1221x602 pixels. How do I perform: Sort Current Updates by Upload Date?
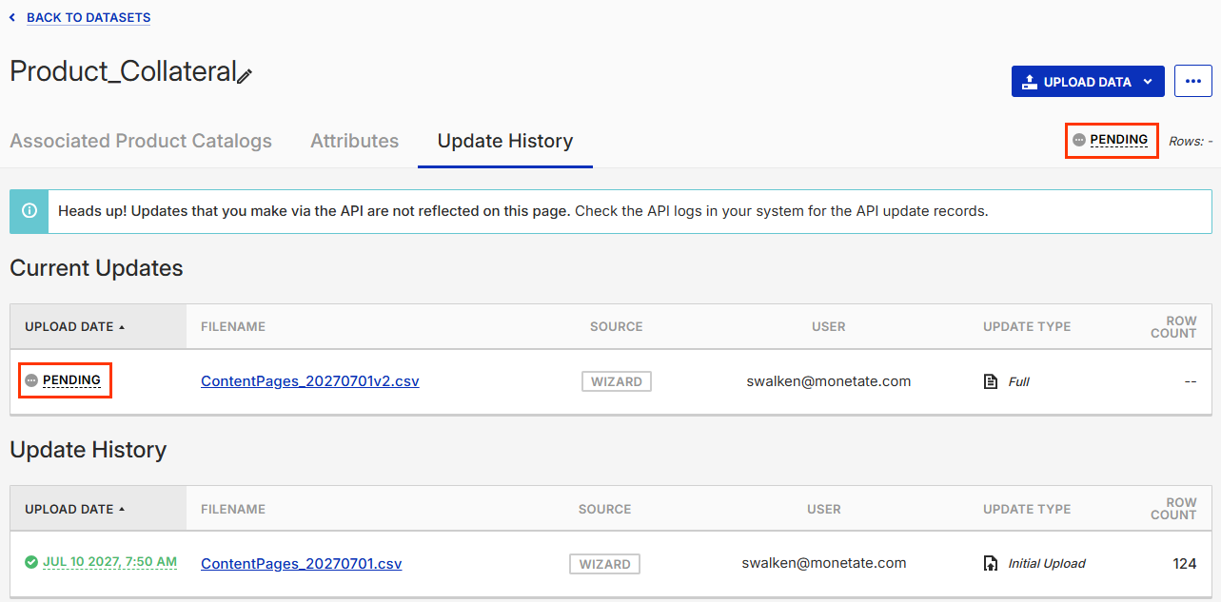(75, 326)
